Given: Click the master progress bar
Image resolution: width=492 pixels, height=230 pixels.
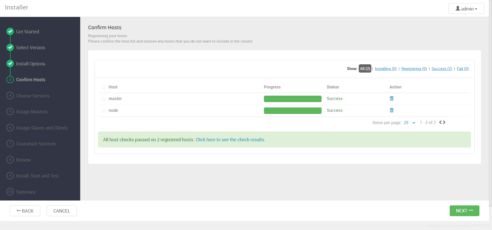Looking at the screenshot, I should click(x=293, y=99).
